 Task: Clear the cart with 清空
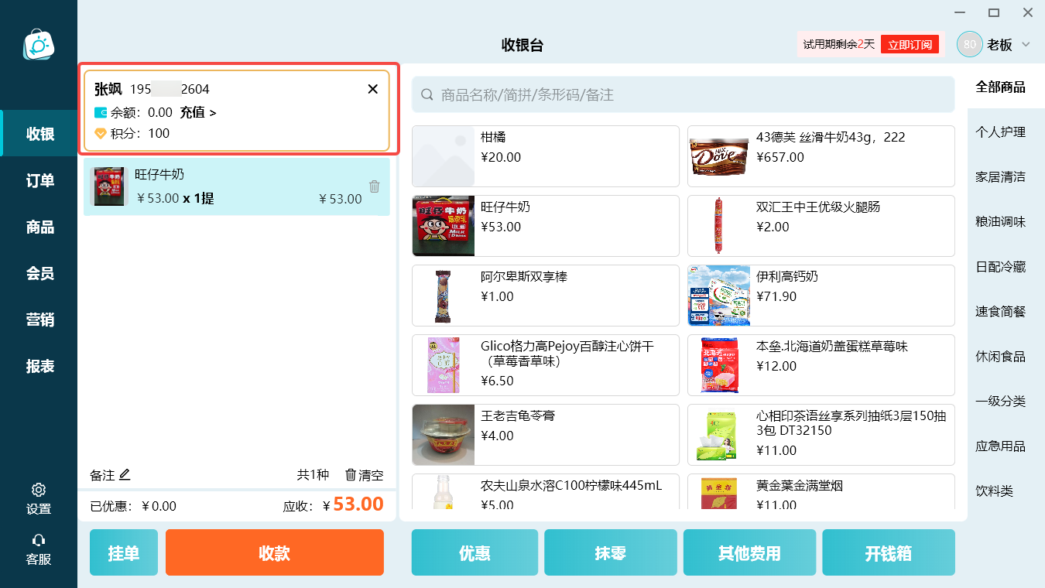point(364,475)
